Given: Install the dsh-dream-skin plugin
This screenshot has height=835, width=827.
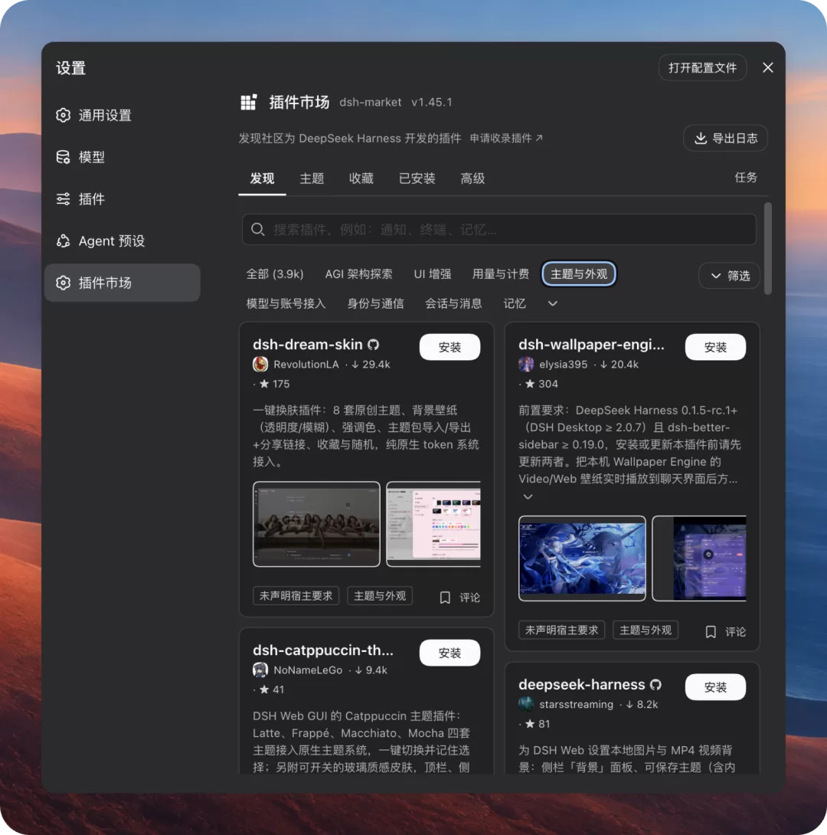Looking at the screenshot, I should (449, 347).
